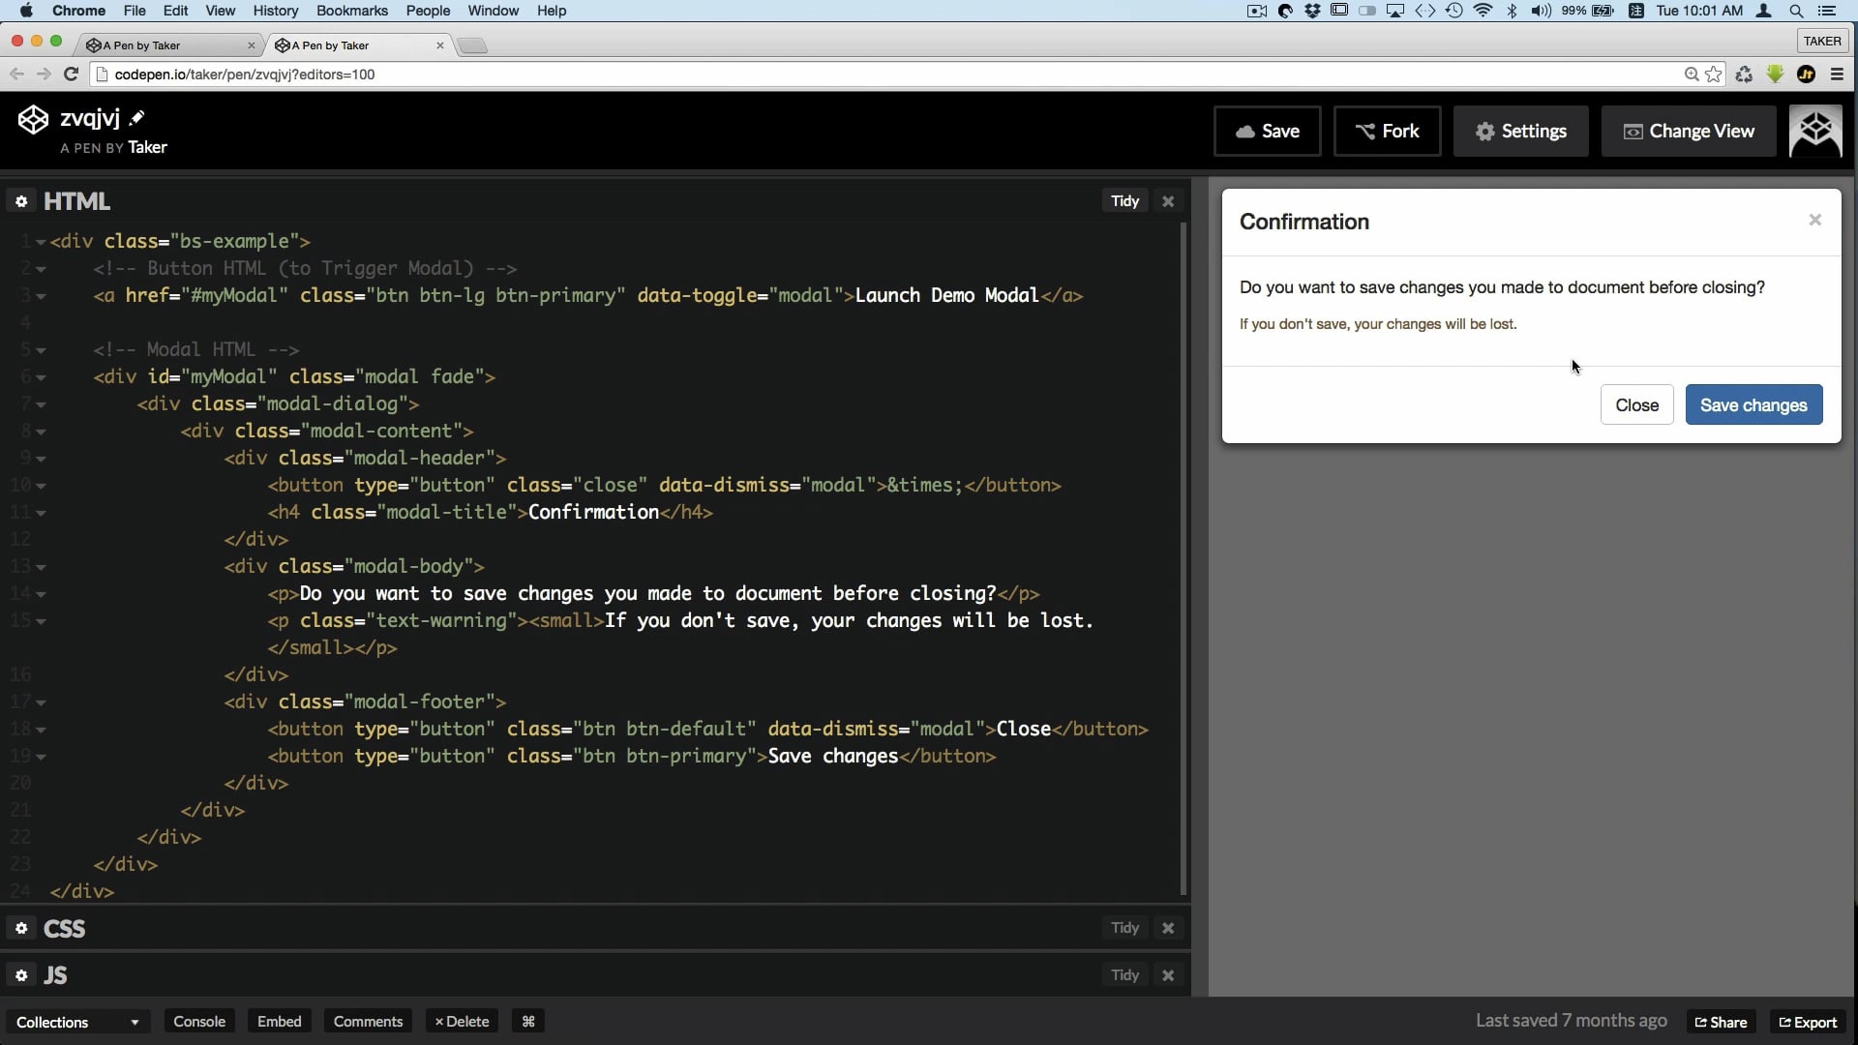
Task: Click the keyboard shortcuts command icon
Action: pos(528,1022)
